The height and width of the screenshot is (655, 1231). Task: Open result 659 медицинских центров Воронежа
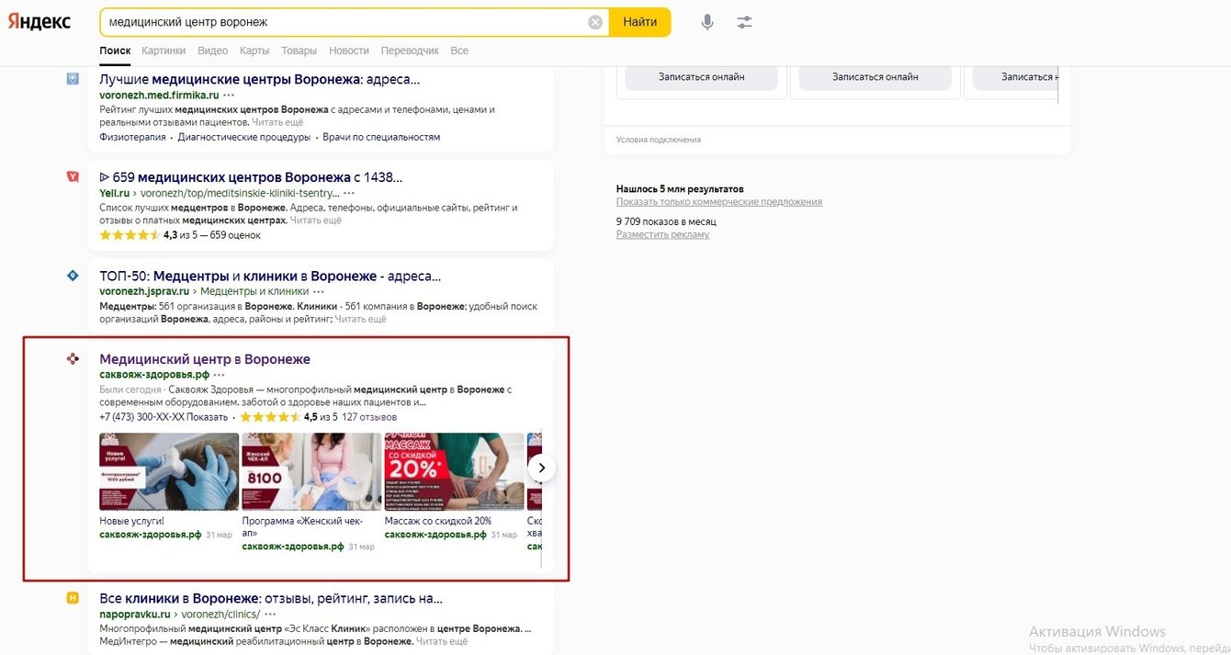point(251,177)
